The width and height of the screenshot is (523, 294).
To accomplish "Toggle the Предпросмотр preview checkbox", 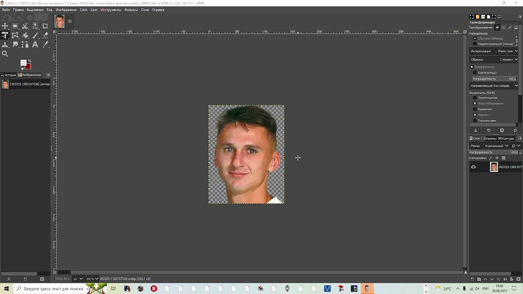I will pos(472,67).
